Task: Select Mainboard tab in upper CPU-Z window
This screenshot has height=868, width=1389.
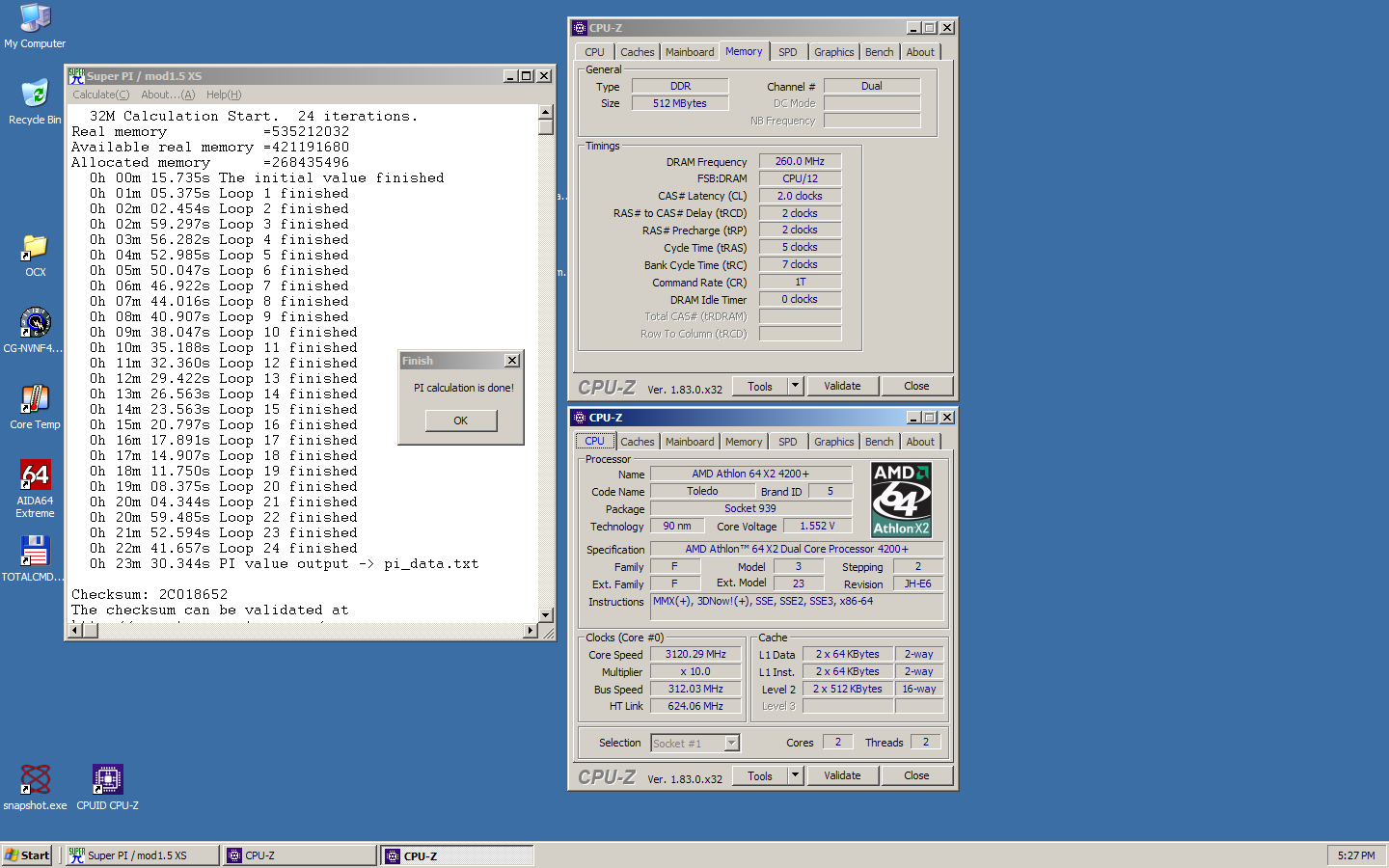Action: coord(690,52)
